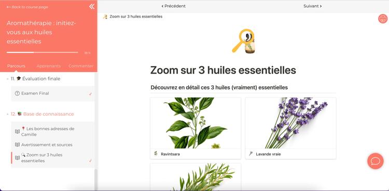Switch to the Apprenants tab
389x191 pixels.
[49, 66]
